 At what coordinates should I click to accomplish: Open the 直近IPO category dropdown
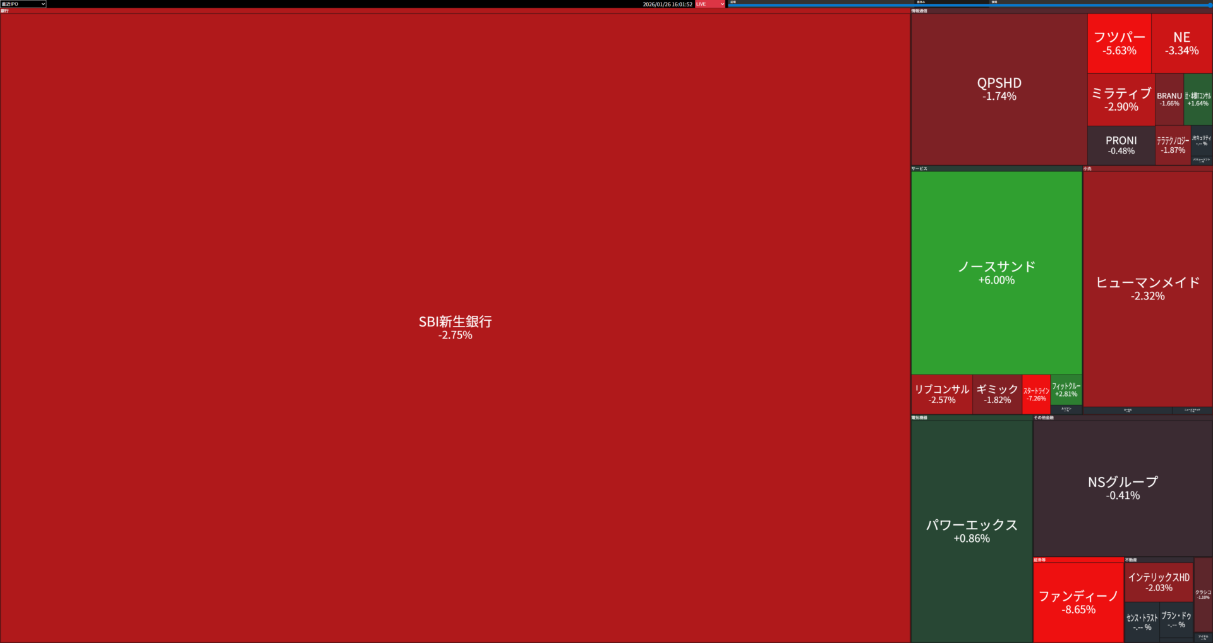pos(23,4)
